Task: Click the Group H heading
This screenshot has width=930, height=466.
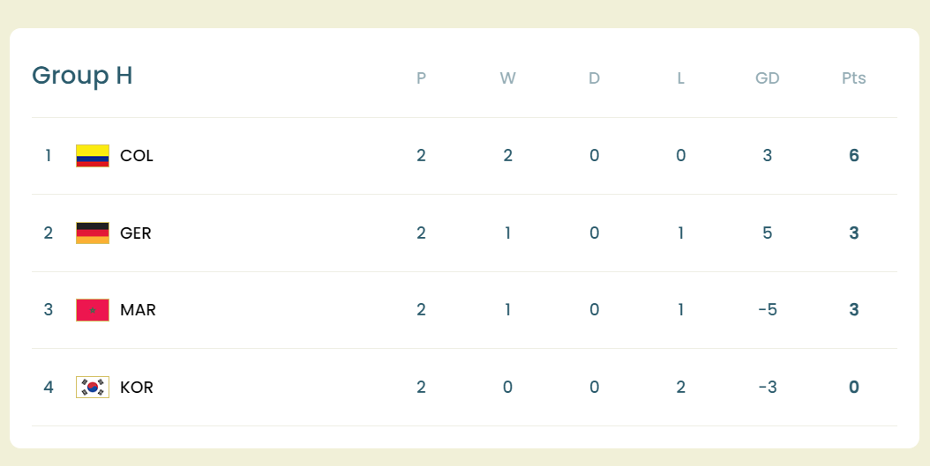Action: 82,77
